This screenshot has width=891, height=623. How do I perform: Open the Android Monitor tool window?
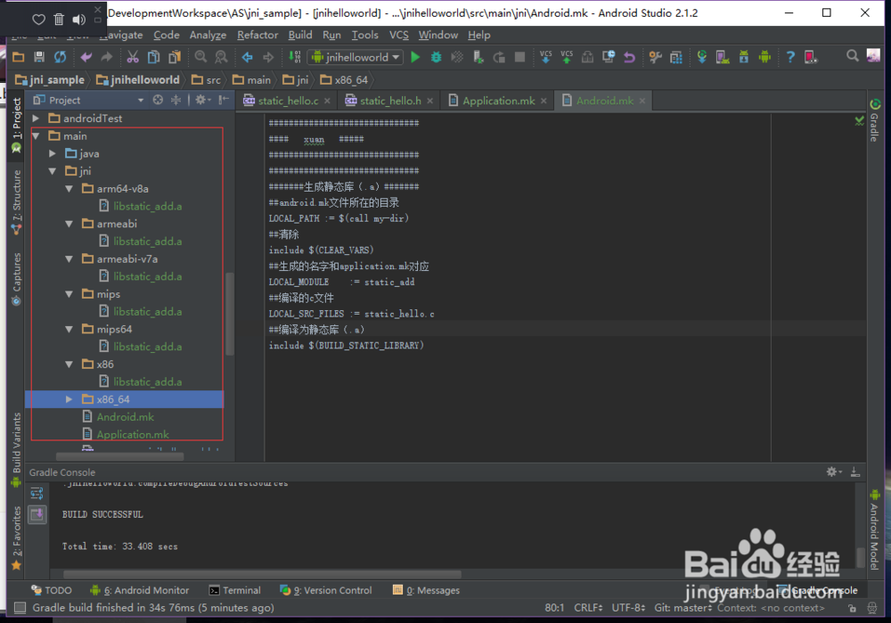139,590
